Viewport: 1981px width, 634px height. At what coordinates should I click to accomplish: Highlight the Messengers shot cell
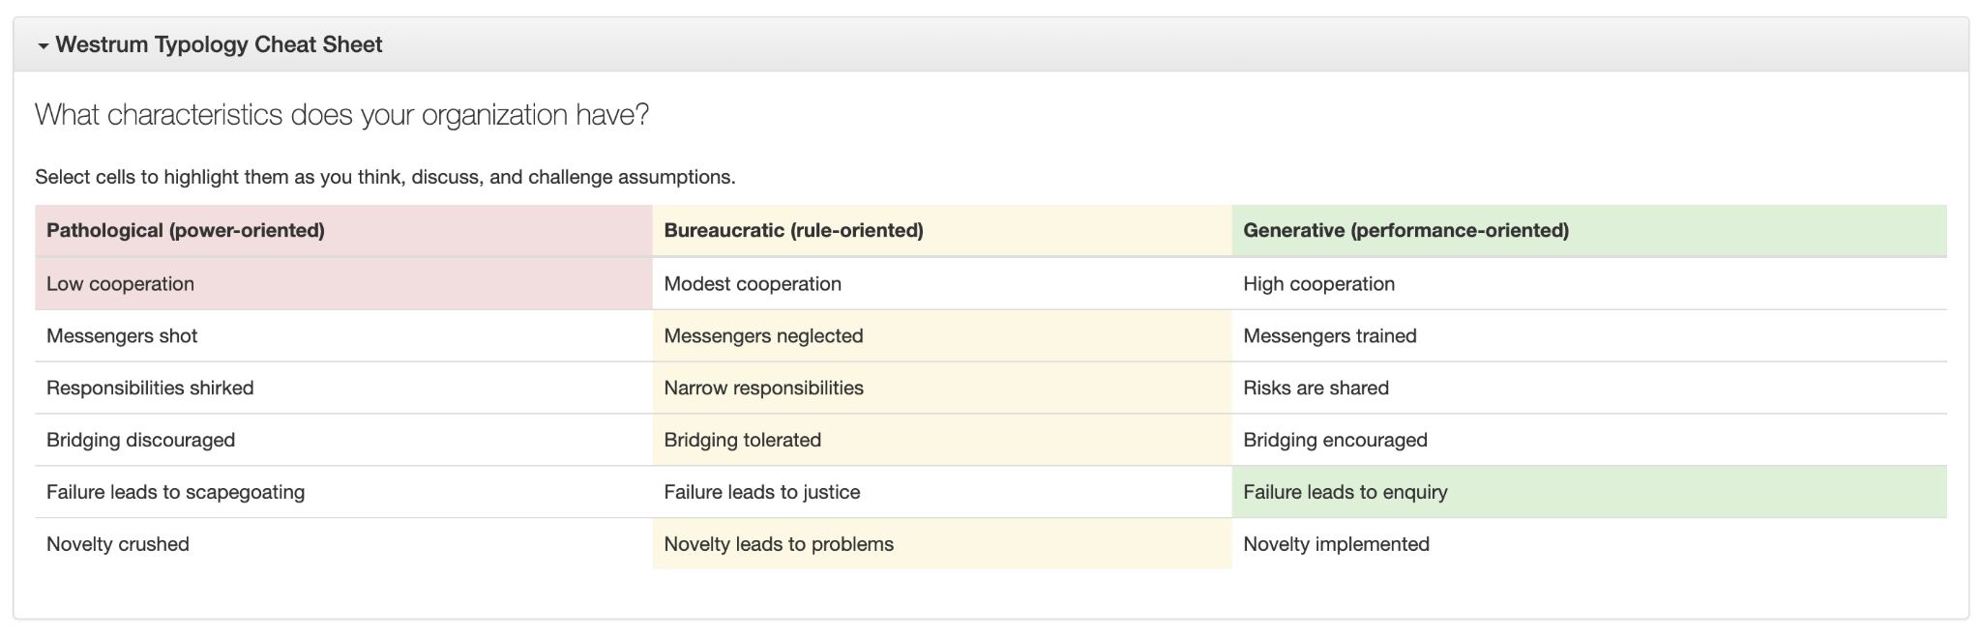[343, 335]
